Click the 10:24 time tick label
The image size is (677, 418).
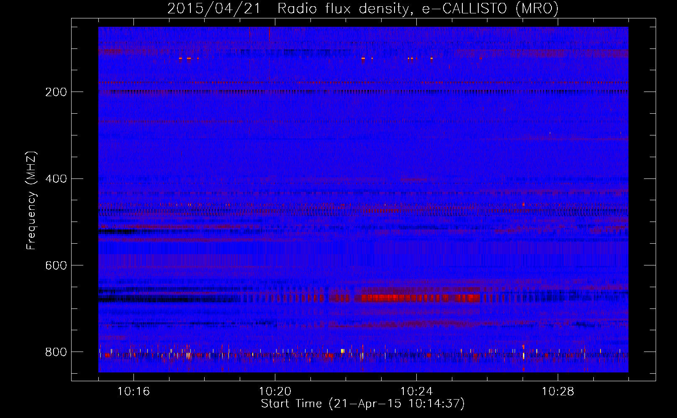(x=416, y=392)
